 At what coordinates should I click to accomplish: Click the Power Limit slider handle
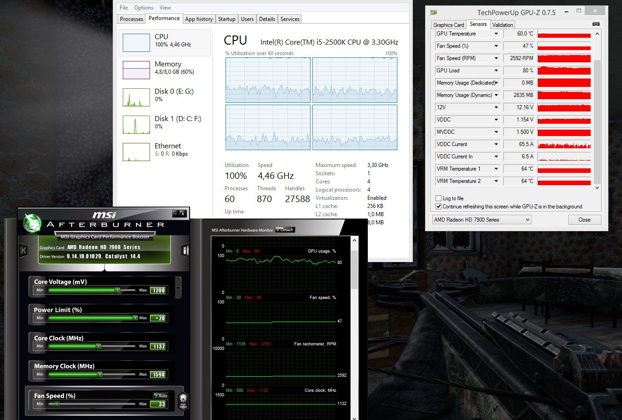point(135,318)
